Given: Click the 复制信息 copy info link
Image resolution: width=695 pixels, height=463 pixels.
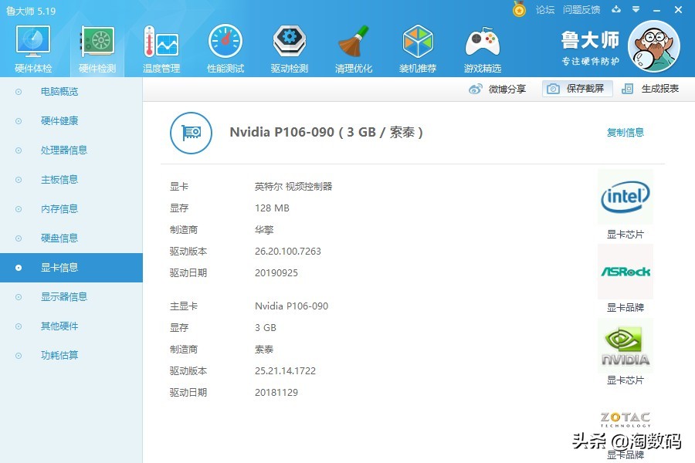Looking at the screenshot, I should tap(624, 132).
